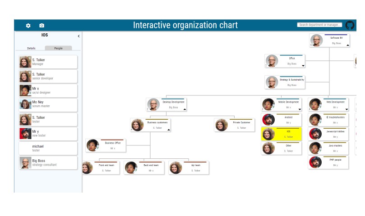Select the People tab
This screenshot has height=216, width=365.
click(x=59, y=48)
